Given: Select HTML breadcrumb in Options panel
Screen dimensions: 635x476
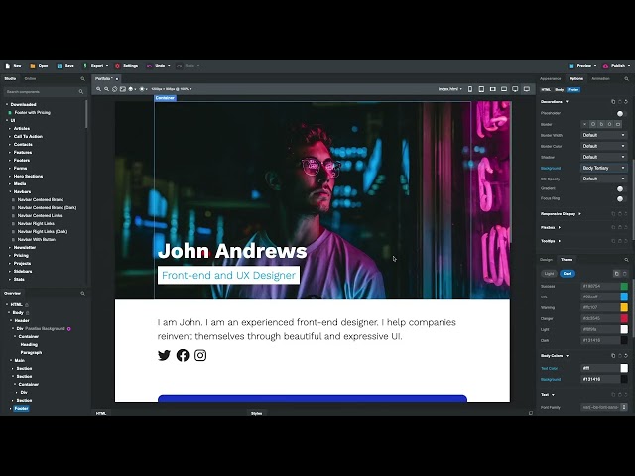Looking at the screenshot, I should point(546,90).
